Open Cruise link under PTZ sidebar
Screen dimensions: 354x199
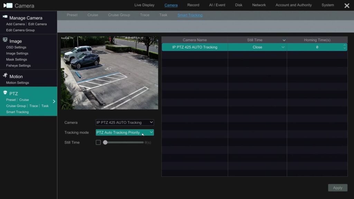tap(24, 100)
